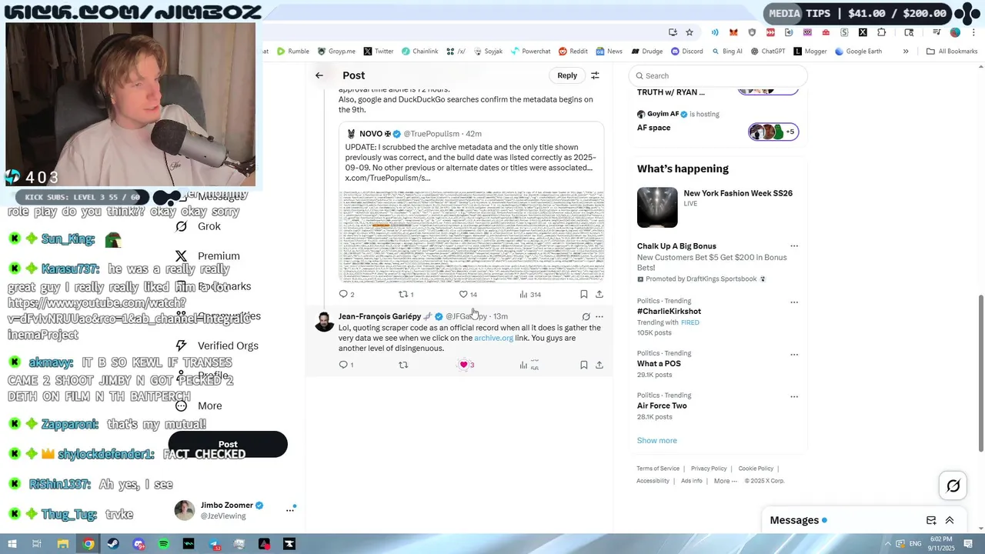
Task: Open the ChatGPT bookmark
Action: 767,52
